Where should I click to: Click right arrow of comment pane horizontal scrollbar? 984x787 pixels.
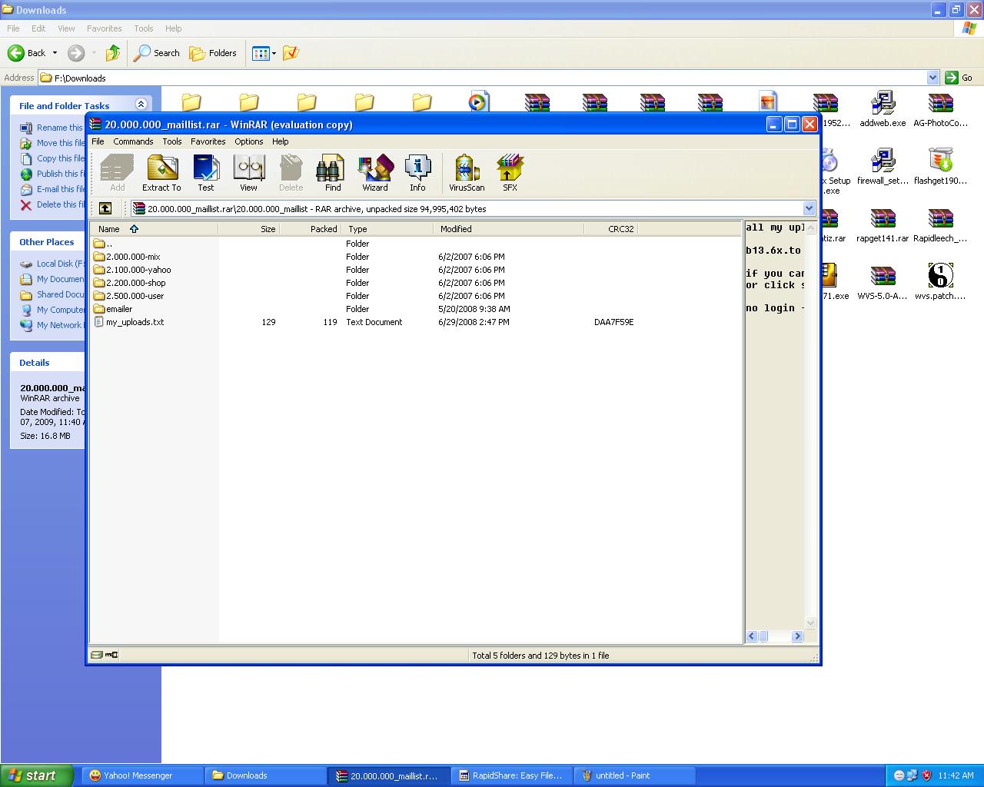(797, 636)
